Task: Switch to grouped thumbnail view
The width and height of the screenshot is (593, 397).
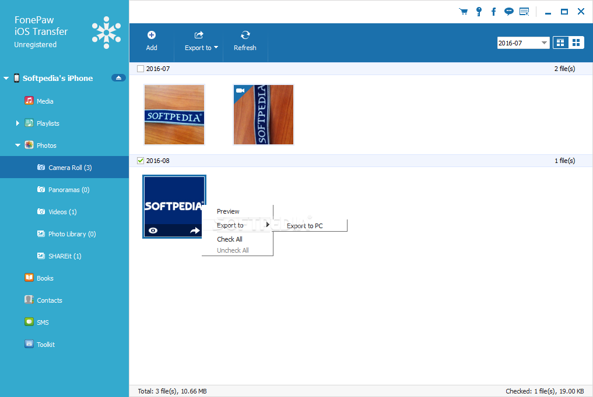Action: [560, 42]
